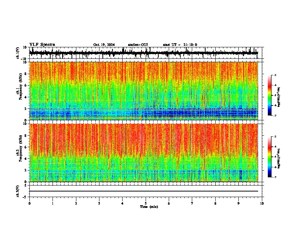Click the flat ch.3(V) signal line
295x228 pixels.
pos(143,191)
